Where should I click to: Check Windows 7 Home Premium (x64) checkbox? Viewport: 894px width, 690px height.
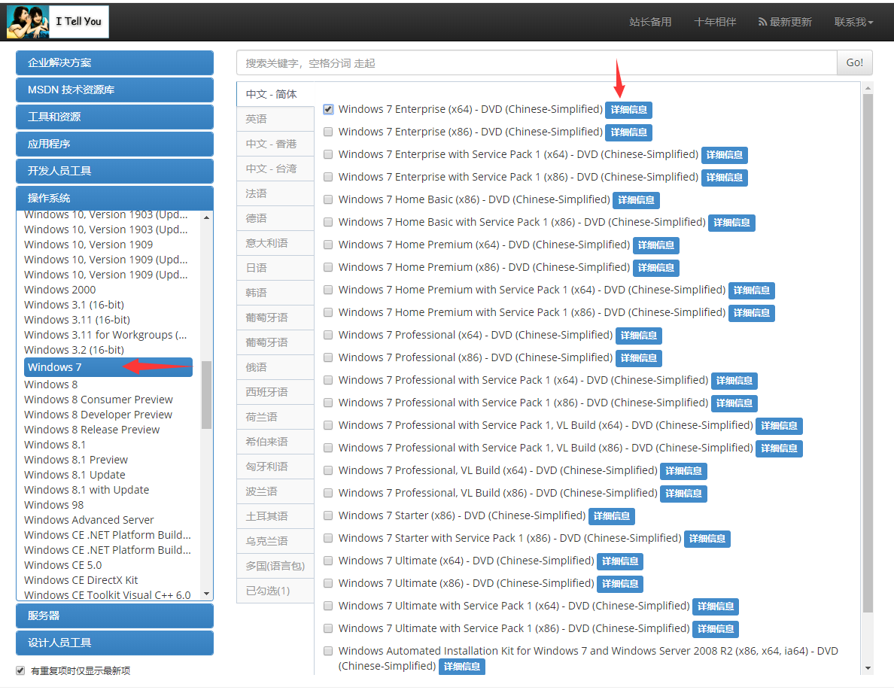328,245
